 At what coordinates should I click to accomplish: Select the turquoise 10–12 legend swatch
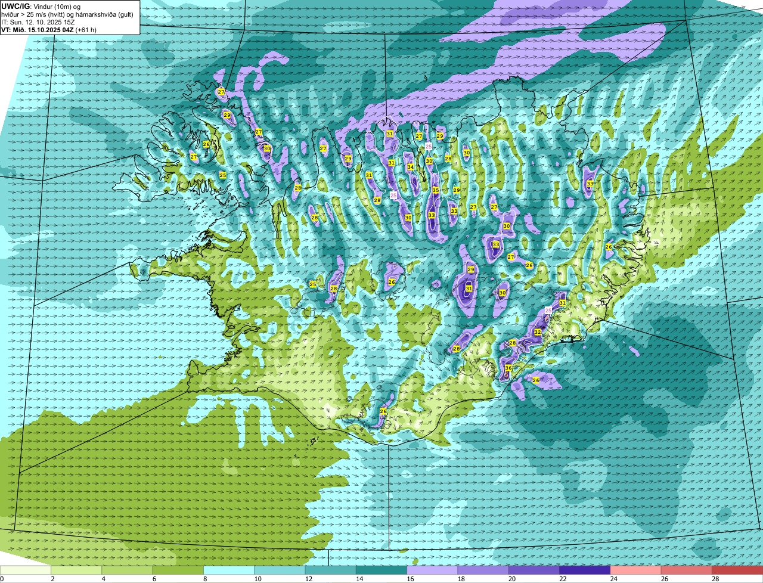click(280, 570)
